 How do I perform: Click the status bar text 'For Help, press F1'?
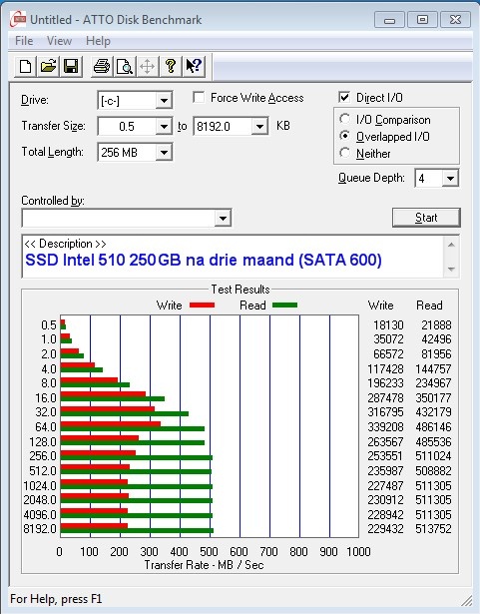pos(56,599)
